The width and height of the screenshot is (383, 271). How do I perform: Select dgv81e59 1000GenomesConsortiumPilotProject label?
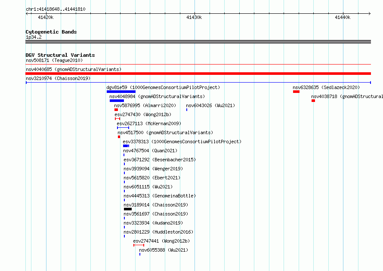[x=163, y=87]
